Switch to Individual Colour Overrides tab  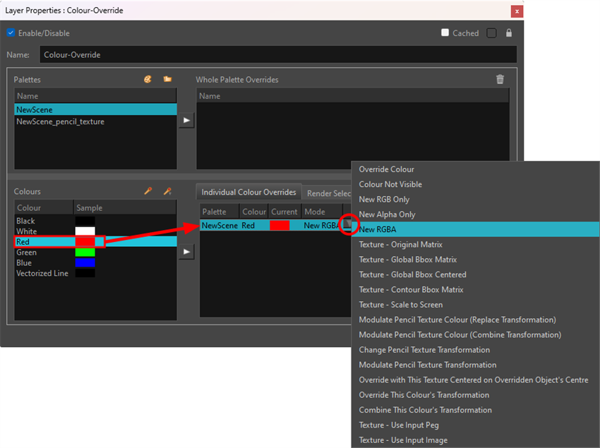click(x=248, y=193)
